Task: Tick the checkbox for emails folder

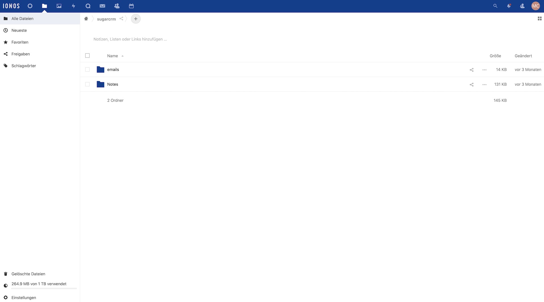Action: [88, 70]
